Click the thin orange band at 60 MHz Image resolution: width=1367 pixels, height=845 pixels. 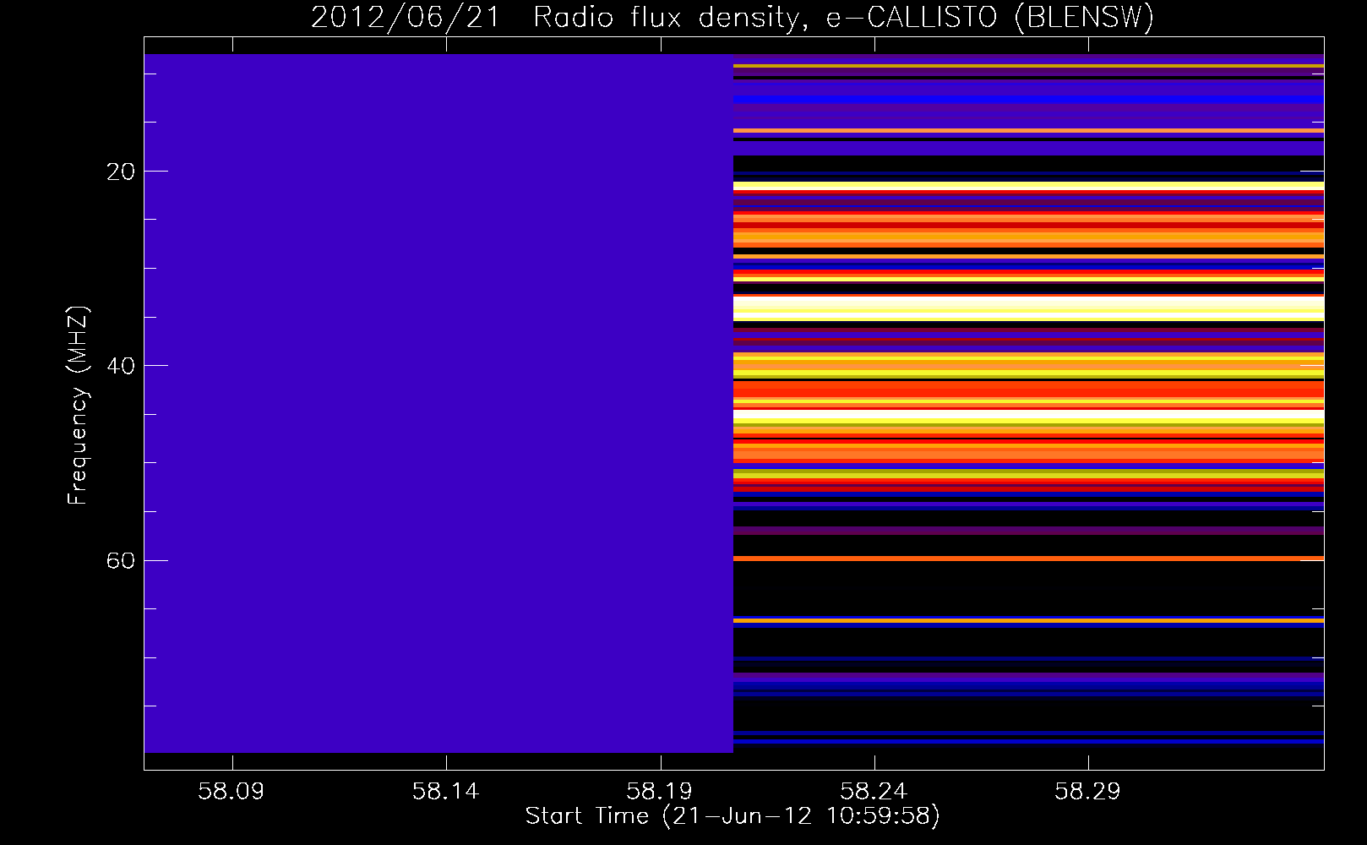coord(1028,559)
